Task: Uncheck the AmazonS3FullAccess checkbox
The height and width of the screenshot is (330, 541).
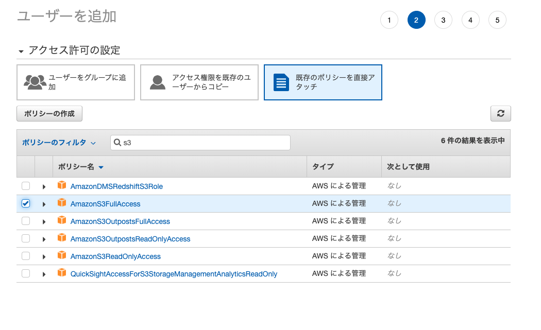Action: 25,203
